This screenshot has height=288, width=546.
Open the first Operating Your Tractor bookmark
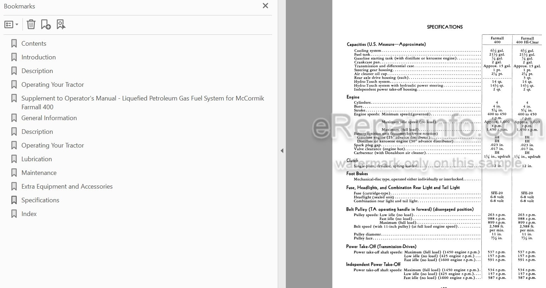click(53, 85)
